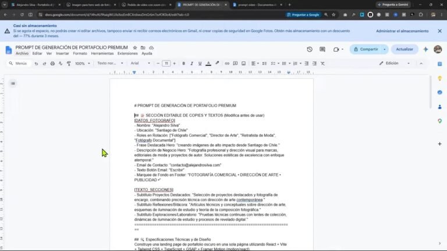
Task: Open the Arial font dropdown
Action: coord(140,63)
